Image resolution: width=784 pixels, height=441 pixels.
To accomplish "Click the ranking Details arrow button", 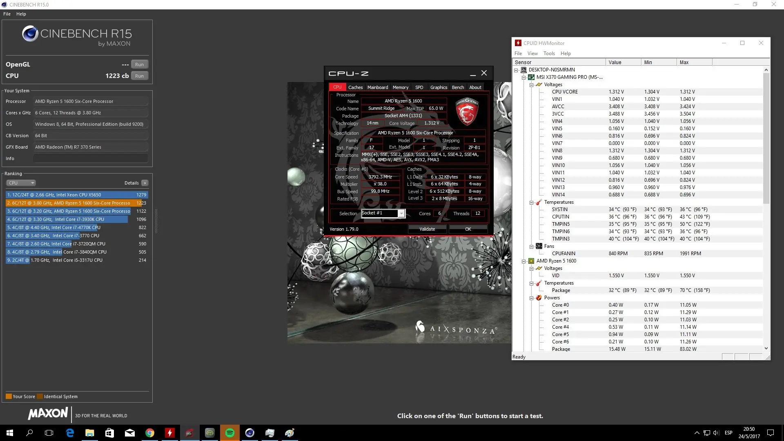I will pos(145,183).
